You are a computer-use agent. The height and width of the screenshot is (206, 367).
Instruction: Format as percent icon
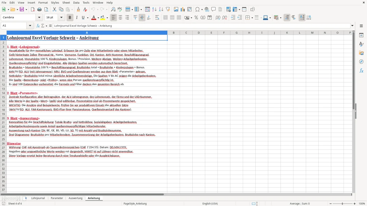[196, 18]
